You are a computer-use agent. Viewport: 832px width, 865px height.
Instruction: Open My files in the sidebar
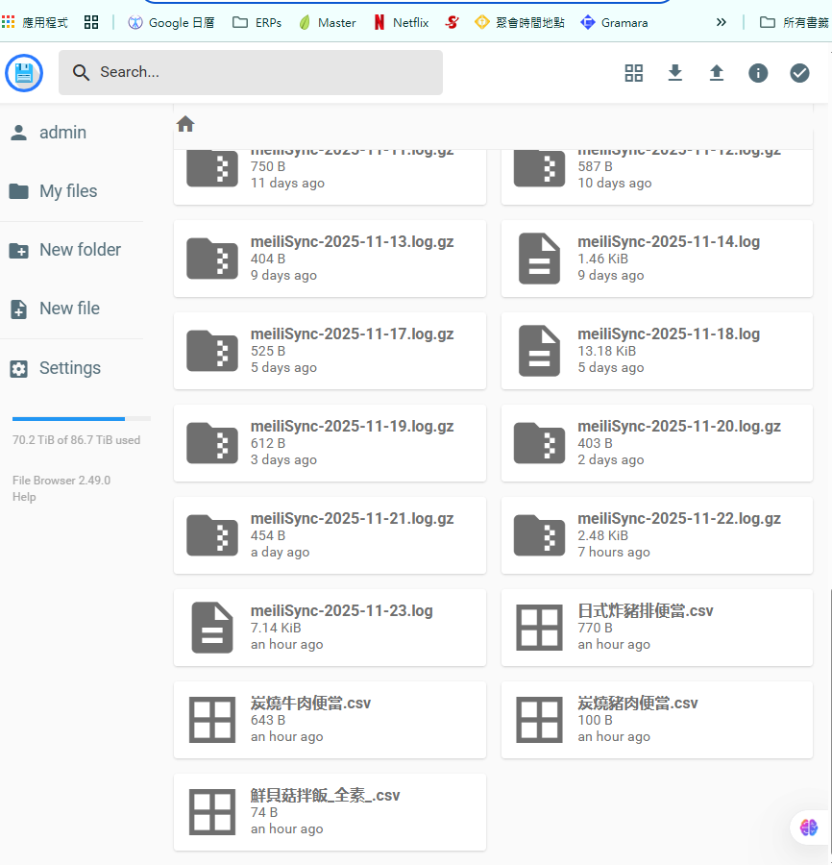point(67,191)
